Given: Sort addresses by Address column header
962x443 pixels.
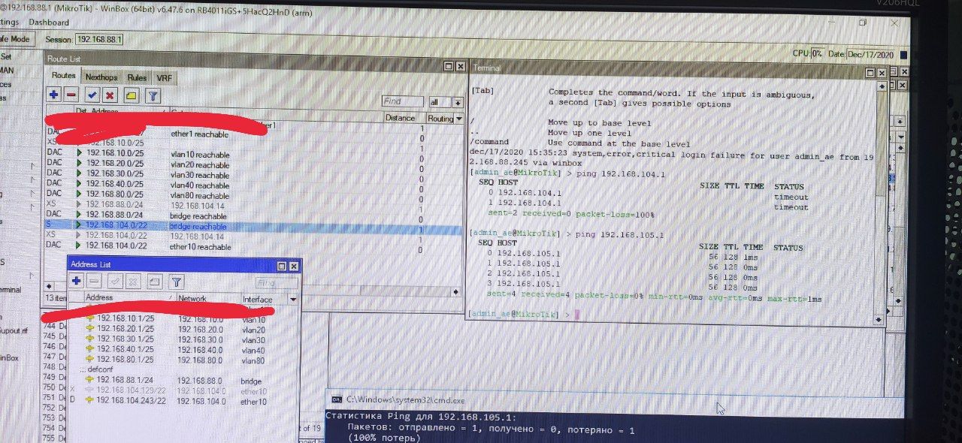Looking at the screenshot, I should [129, 298].
